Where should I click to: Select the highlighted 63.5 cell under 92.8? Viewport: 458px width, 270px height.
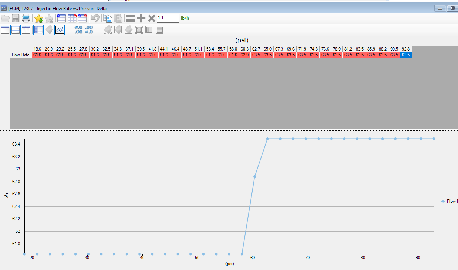[x=406, y=55]
